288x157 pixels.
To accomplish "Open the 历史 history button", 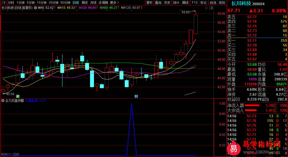I will click(167, 3).
